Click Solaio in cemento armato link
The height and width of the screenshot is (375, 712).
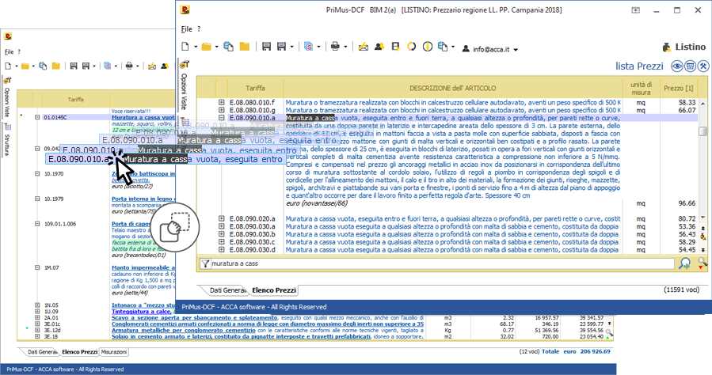pyautogui.click(x=241, y=336)
